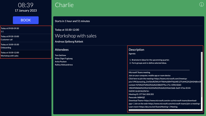This screenshot has width=206, height=116.
Task: Click the Learn more link
Action: coord(134,107)
